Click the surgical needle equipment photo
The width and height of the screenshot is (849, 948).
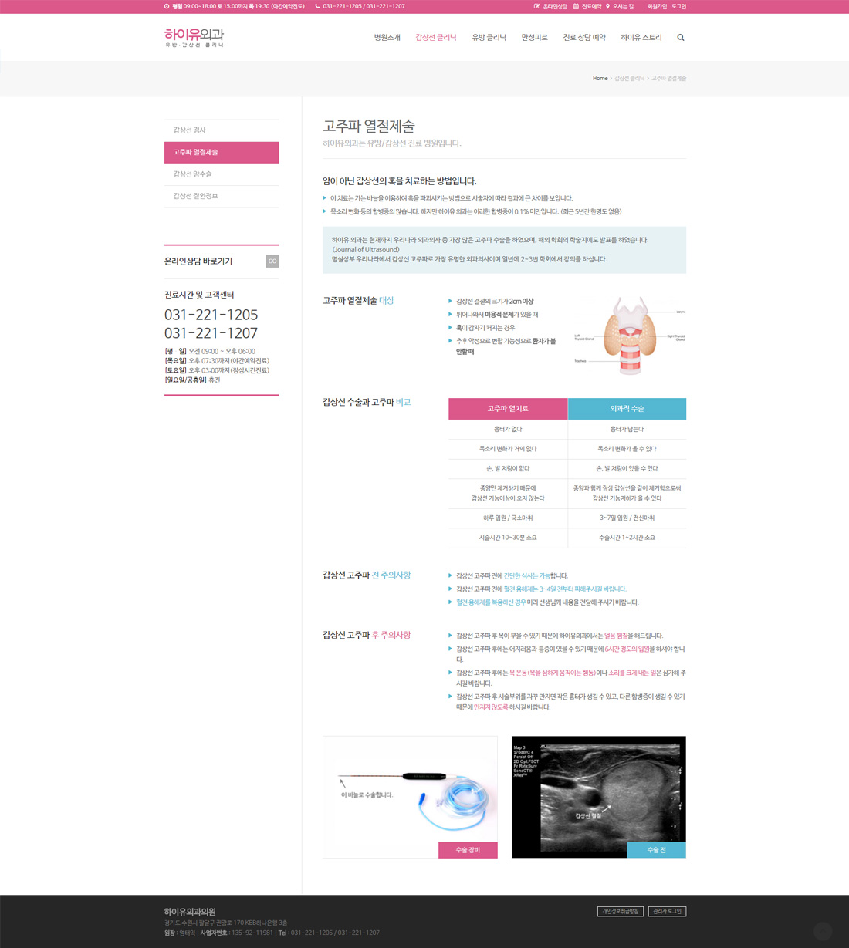[x=410, y=797]
